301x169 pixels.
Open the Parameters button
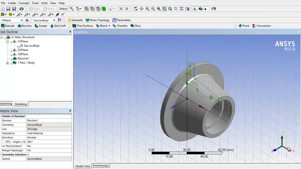point(122,20)
